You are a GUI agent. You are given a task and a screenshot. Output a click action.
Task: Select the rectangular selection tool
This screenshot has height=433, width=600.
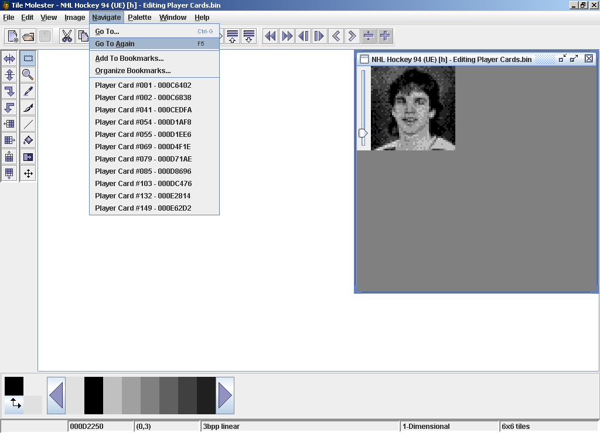(x=28, y=59)
